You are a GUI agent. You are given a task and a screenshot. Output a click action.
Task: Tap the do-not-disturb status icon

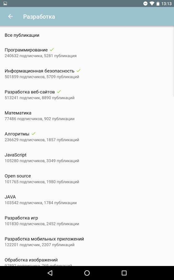pyautogui.click(x=145, y=3)
